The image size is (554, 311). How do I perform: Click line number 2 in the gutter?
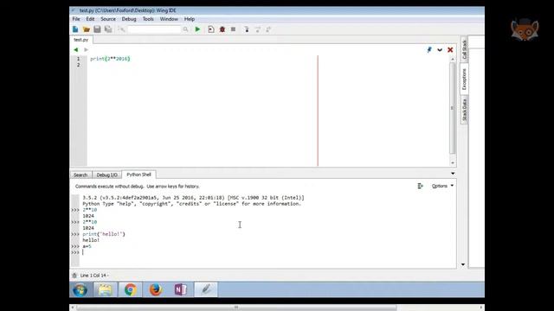[x=79, y=65]
